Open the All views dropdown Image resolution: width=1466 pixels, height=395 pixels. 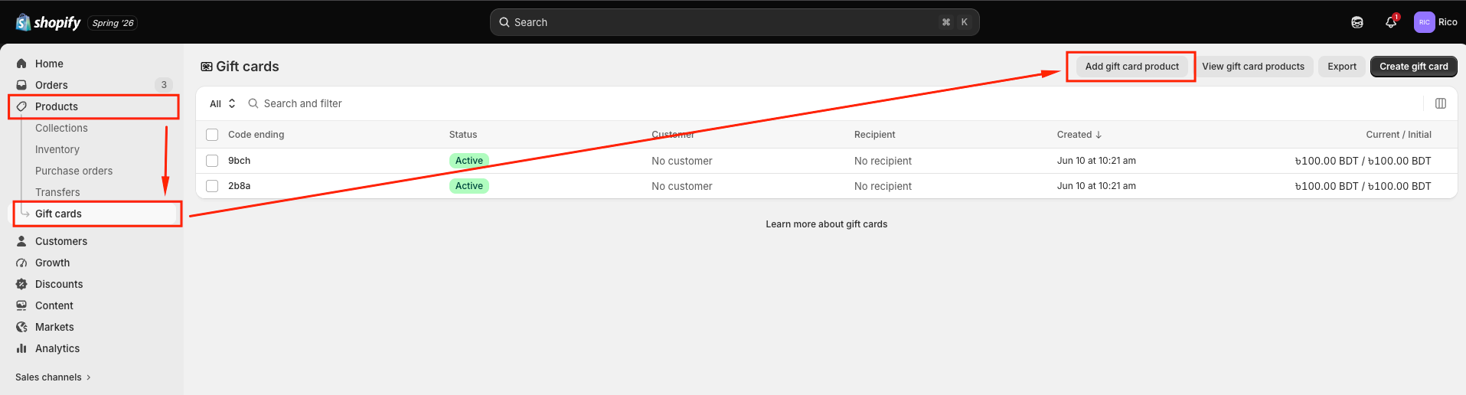coord(223,103)
